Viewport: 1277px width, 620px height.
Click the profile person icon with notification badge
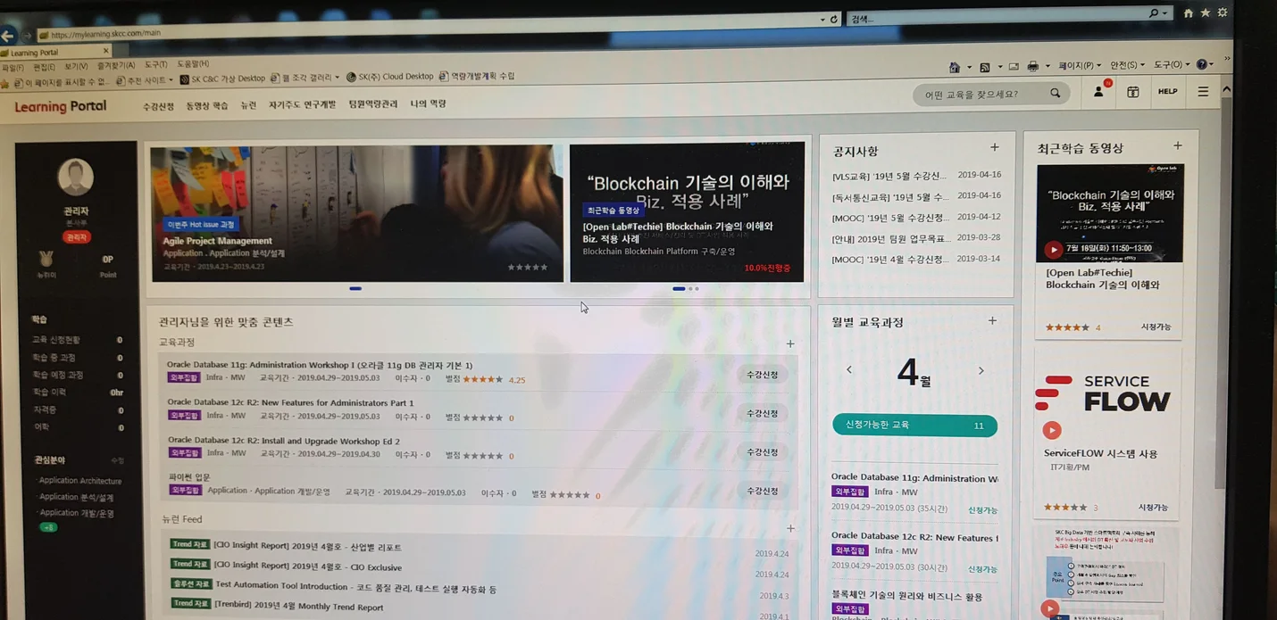point(1098,92)
